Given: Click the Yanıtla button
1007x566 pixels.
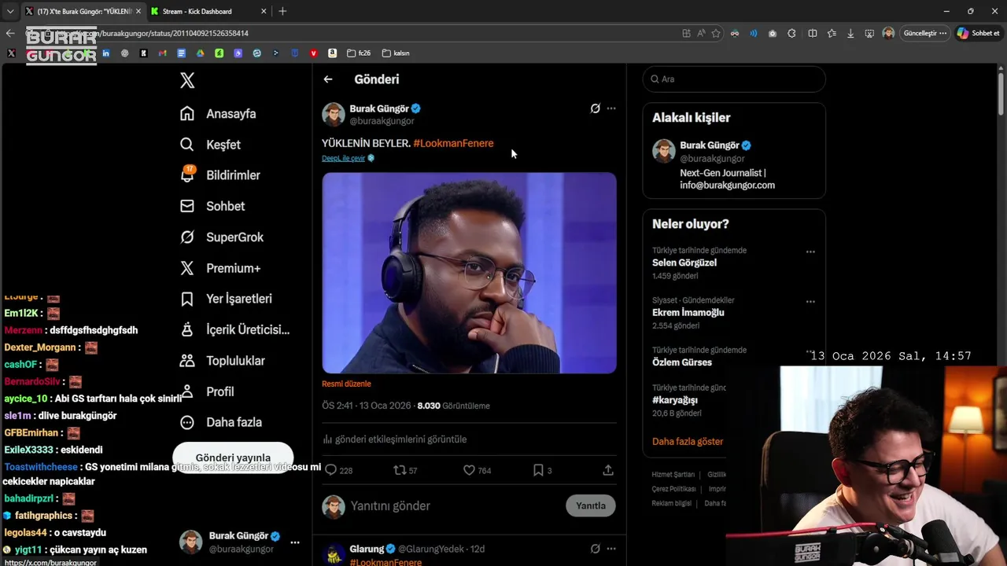Looking at the screenshot, I should tap(591, 505).
